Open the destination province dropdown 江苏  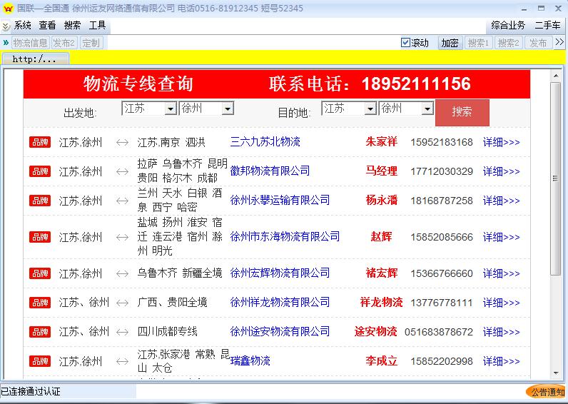click(349, 108)
